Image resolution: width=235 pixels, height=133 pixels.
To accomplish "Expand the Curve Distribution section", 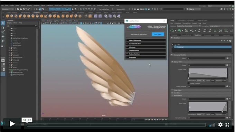I will [x=146, y=44].
